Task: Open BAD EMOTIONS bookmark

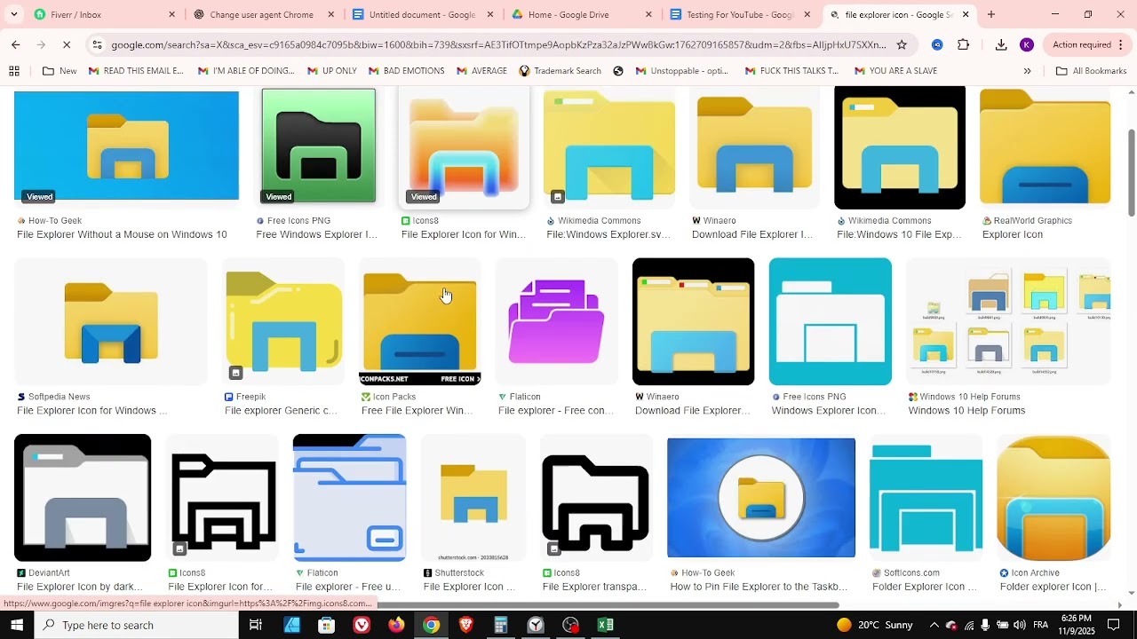Action: click(405, 71)
